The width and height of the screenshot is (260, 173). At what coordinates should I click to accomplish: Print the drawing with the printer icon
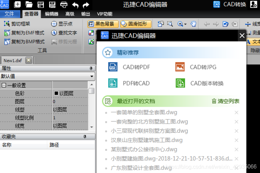pyautogui.click(x=64, y=4)
